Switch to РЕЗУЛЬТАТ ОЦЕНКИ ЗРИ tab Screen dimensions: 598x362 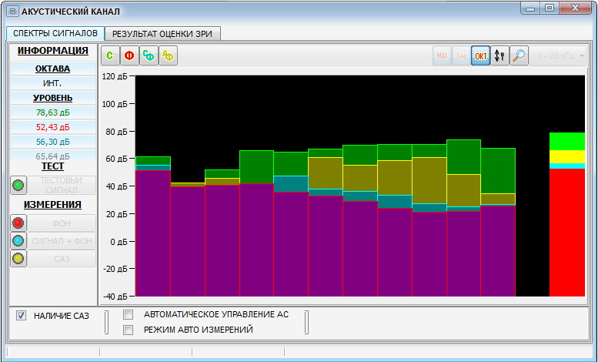[x=163, y=34]
